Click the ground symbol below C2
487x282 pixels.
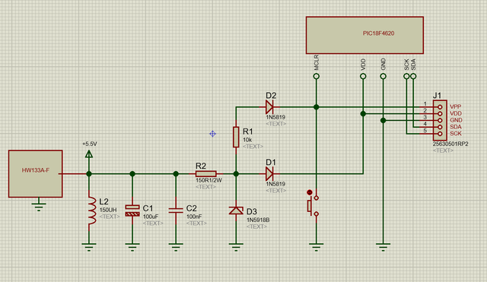176,247
